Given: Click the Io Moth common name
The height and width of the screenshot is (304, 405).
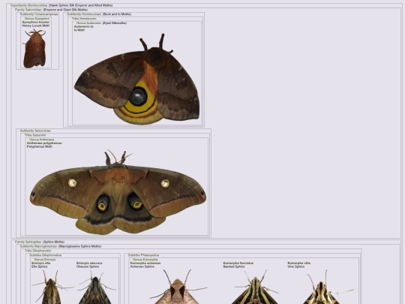Looking at the screenshot, I should [79, 30].
